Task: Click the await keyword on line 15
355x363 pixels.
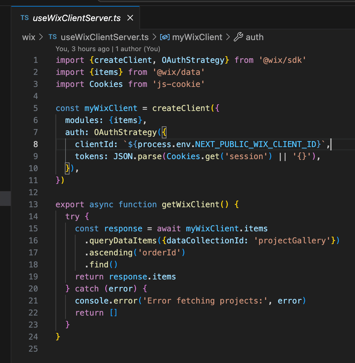Action: coord(168,229)
